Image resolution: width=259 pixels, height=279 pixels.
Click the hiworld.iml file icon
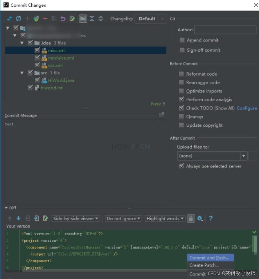click(x=37, y=88)
